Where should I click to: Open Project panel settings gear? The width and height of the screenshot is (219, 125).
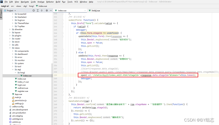[47, 10]
